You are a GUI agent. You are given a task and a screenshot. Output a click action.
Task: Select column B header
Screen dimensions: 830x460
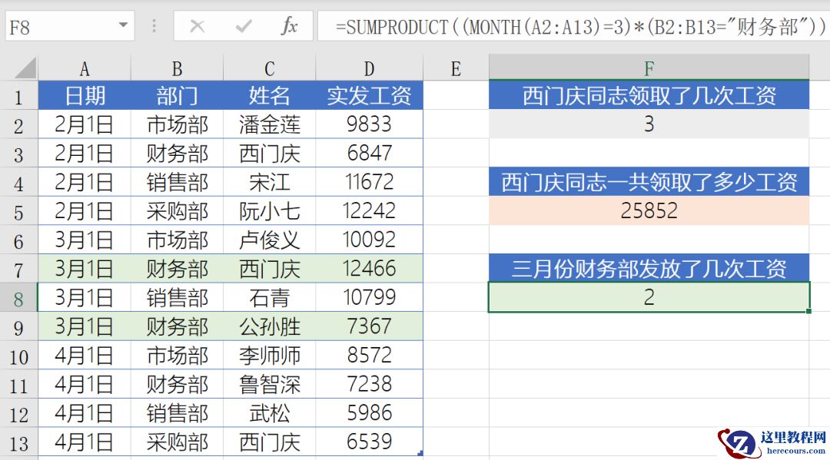click(x=177, y=69)
